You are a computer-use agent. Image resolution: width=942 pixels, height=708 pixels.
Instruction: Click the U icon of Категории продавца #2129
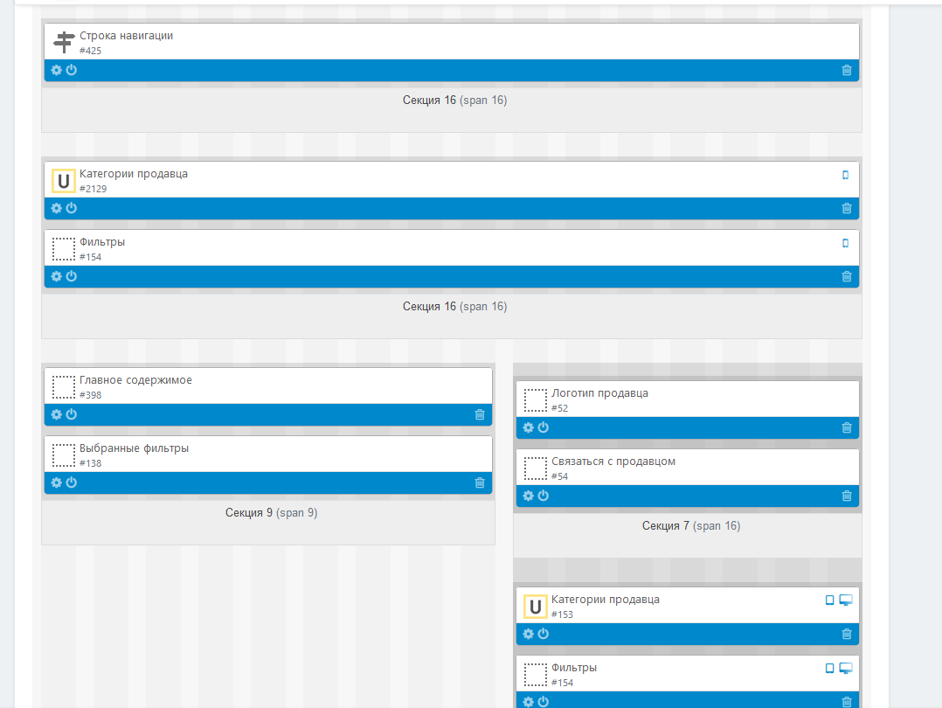tap(63, 181)
